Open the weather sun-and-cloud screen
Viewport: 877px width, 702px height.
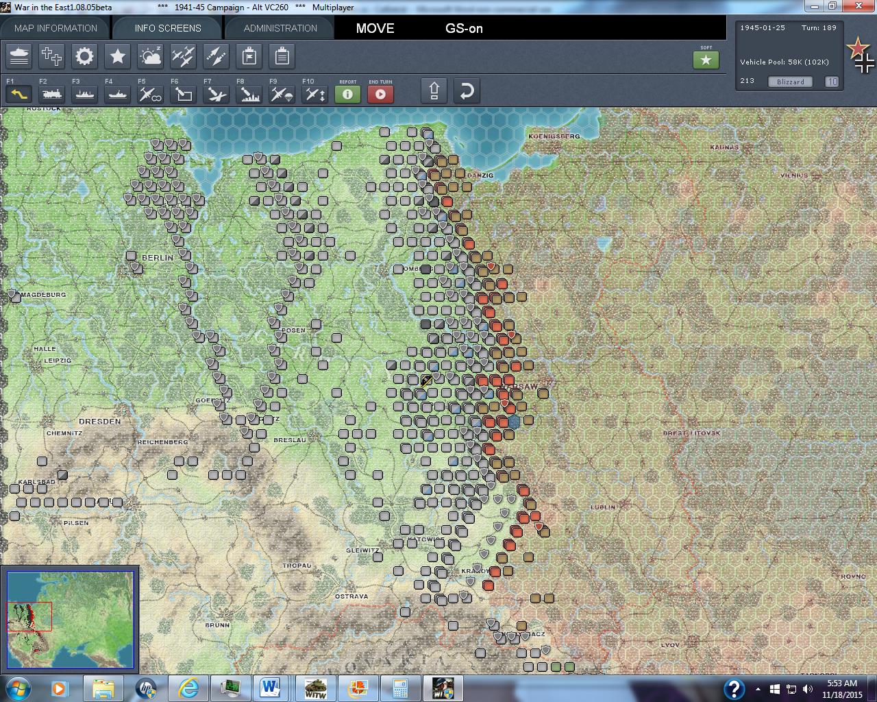pos(151,56)
